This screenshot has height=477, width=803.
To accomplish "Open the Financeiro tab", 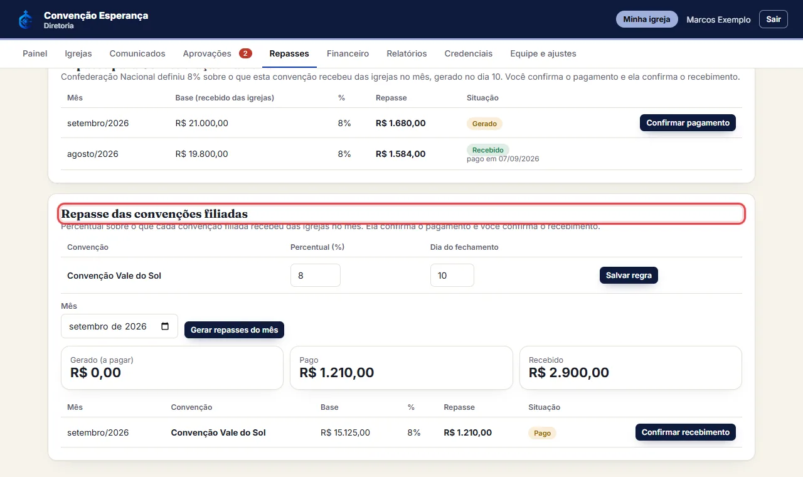I will (348, 53).
